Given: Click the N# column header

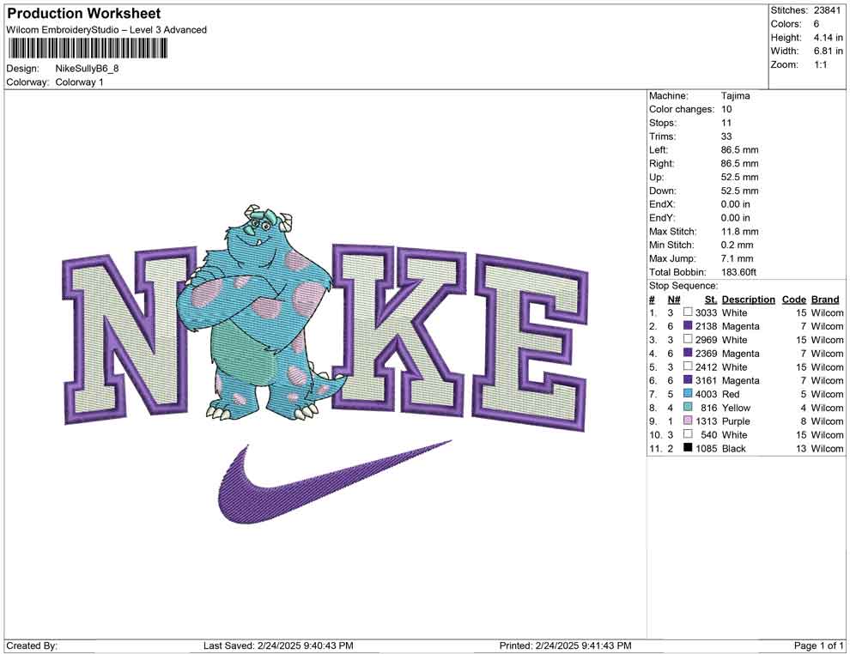Looking at the screenshot, I should (674, 299).
